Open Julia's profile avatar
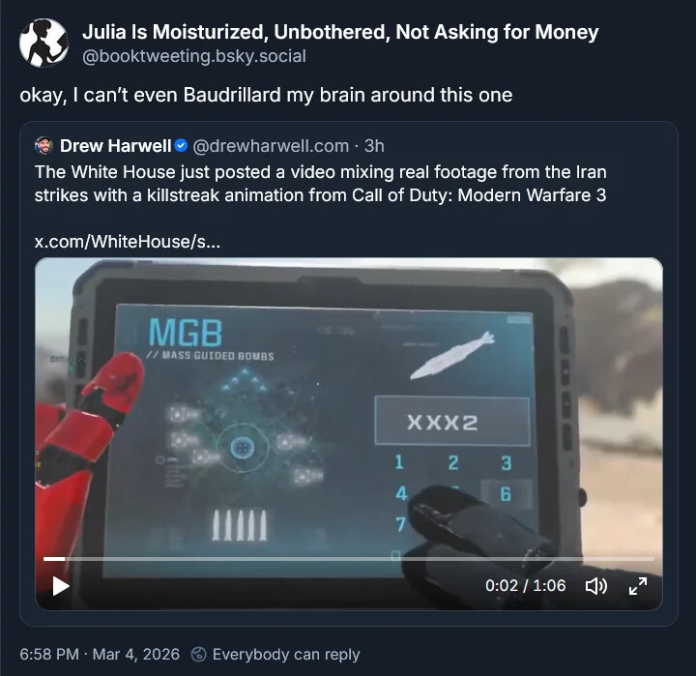Image resolution: width=696 pixels, height=676 pixels. tap(43, 43)
